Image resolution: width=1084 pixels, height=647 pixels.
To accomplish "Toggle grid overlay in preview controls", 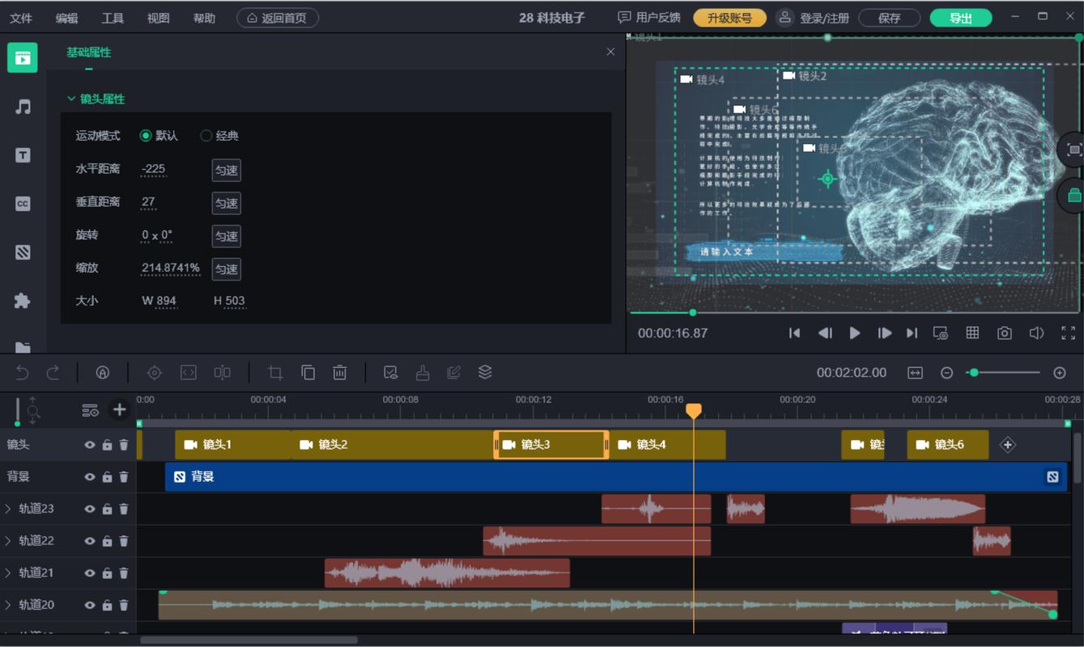I will 972,333.
